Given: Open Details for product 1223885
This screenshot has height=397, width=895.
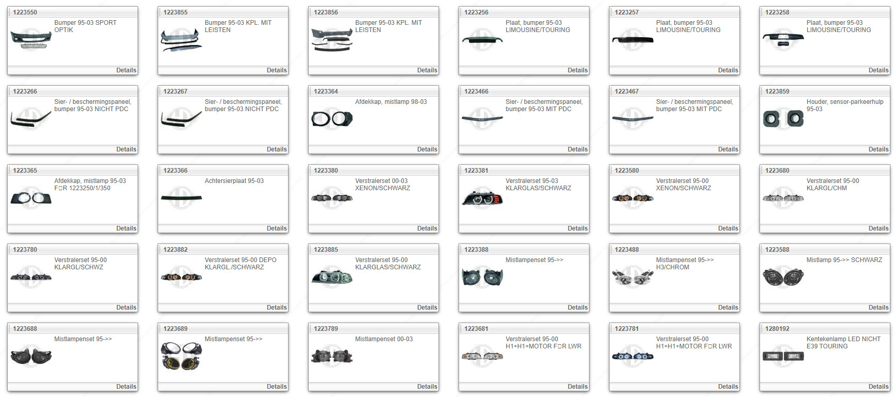Looking at the screenshot, I should click(427, 308).
